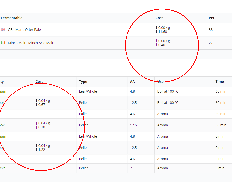Click the Cost header in fermentables table

pyautogui.click(x=159, y=18)
